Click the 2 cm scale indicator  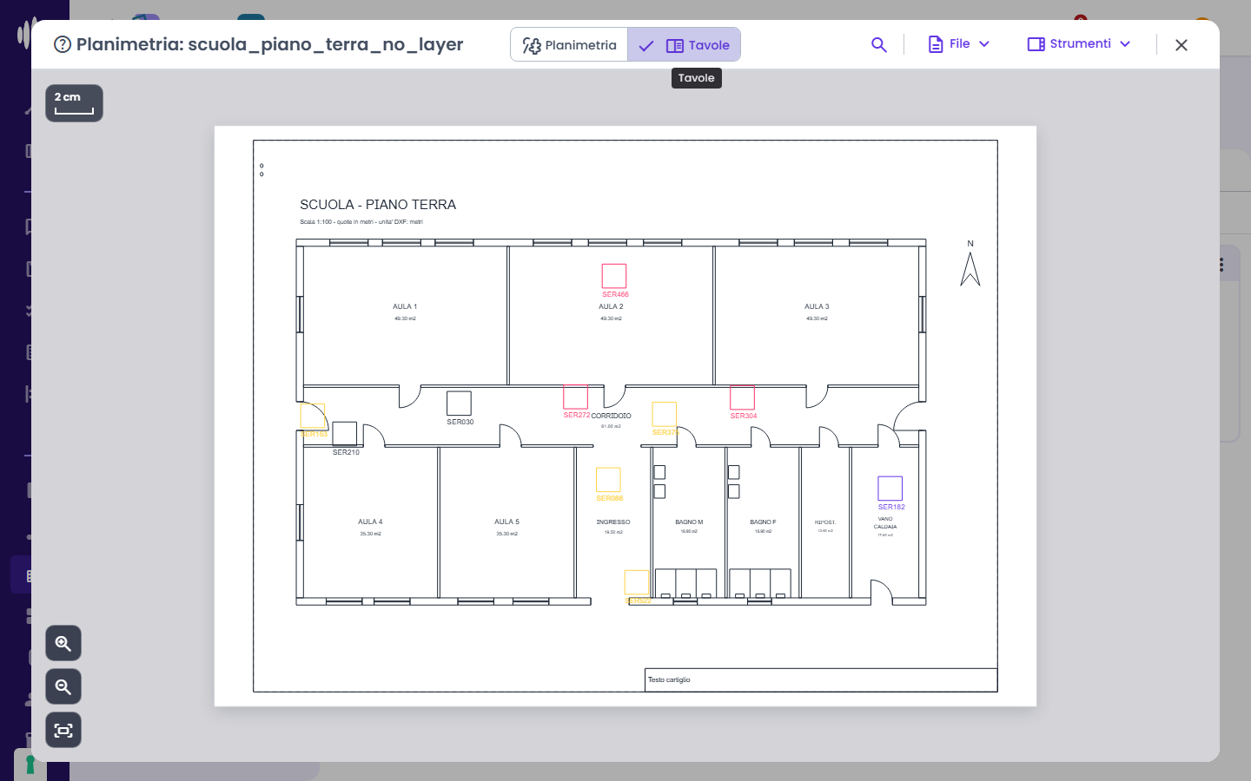(x=74, y=103)
